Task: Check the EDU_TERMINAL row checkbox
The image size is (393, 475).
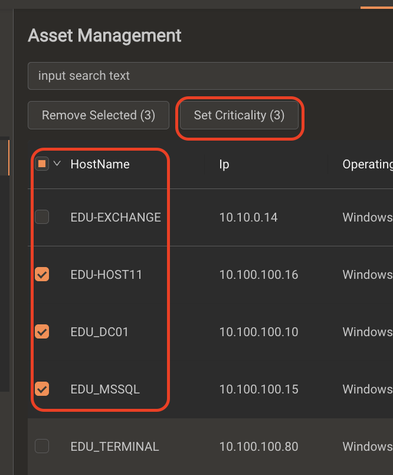Action: coord(42,446)
